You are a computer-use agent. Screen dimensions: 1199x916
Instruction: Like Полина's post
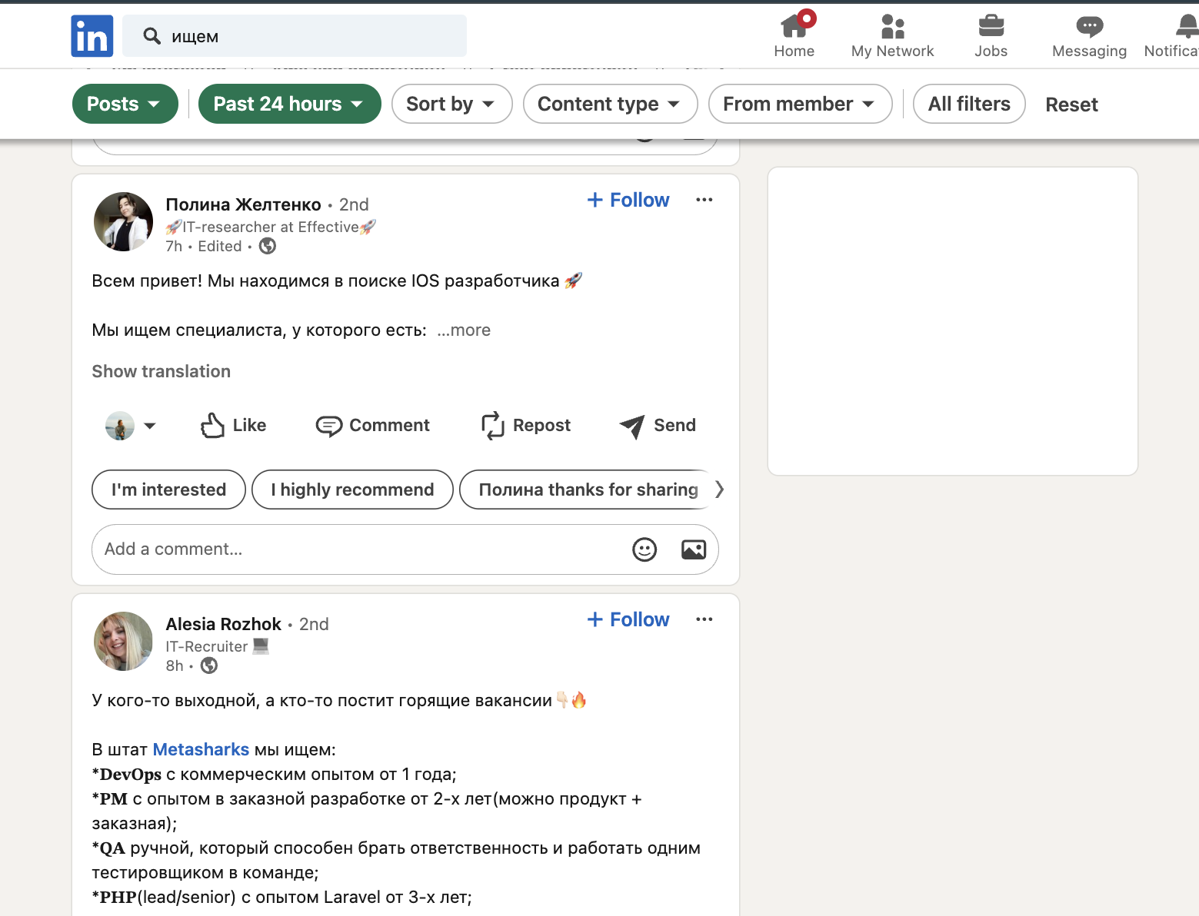coord(233,425)
